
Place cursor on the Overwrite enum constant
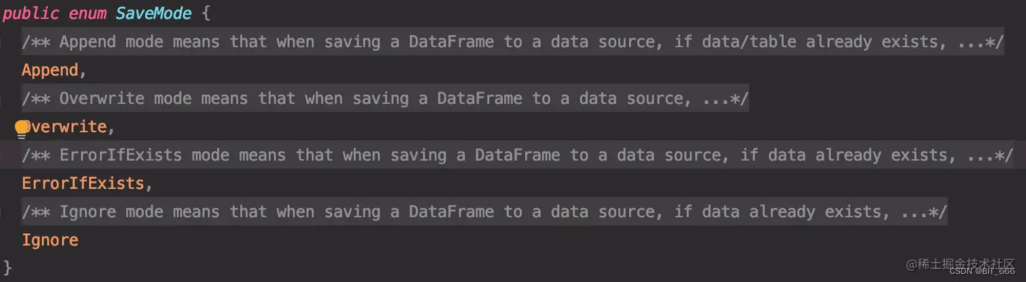(64, 127)
